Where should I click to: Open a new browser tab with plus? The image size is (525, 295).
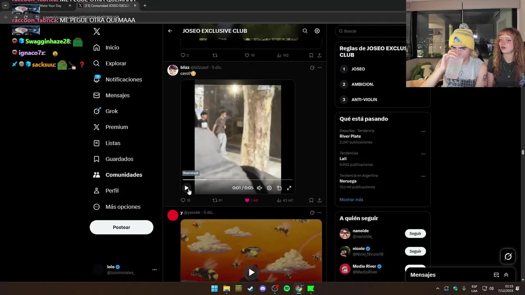point(145,6)
